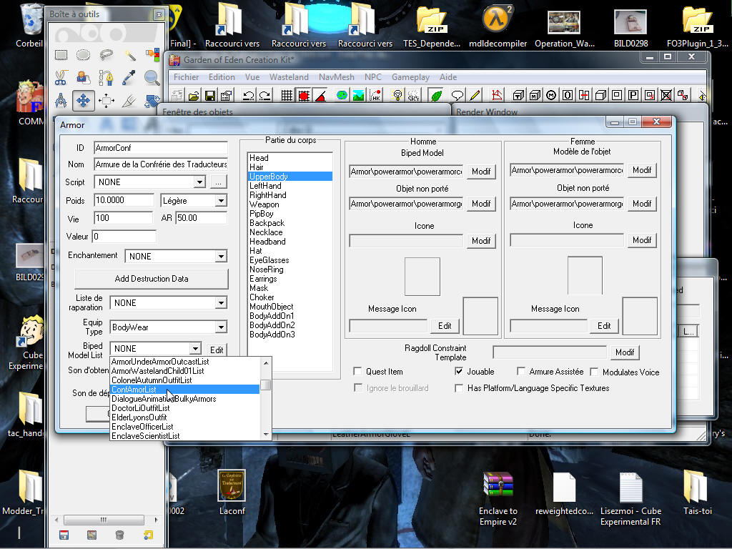Collapse the Biped Model List dropdown arrow

[x=195, y=349]
